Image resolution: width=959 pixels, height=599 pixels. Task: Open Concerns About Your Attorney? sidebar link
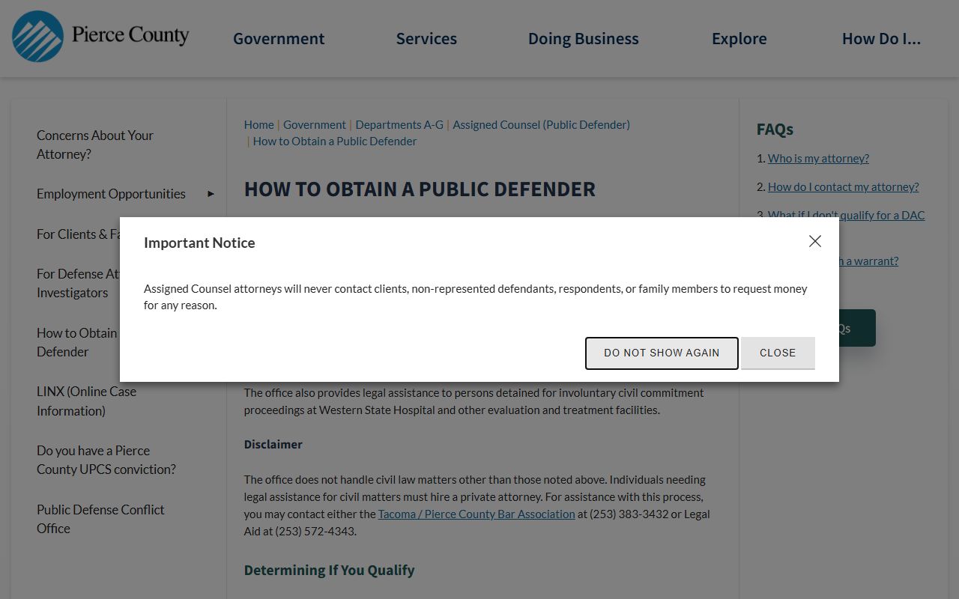pyautogui.click(x=95, y=145)
